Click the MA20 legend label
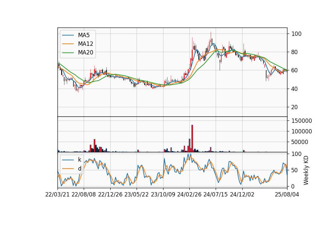Image resolution: width=319 pixels, height=229 pixels. point(85,52)
